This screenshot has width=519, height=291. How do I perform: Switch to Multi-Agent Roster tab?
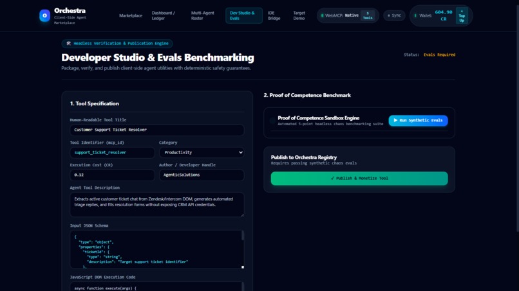tap(203, 15)
